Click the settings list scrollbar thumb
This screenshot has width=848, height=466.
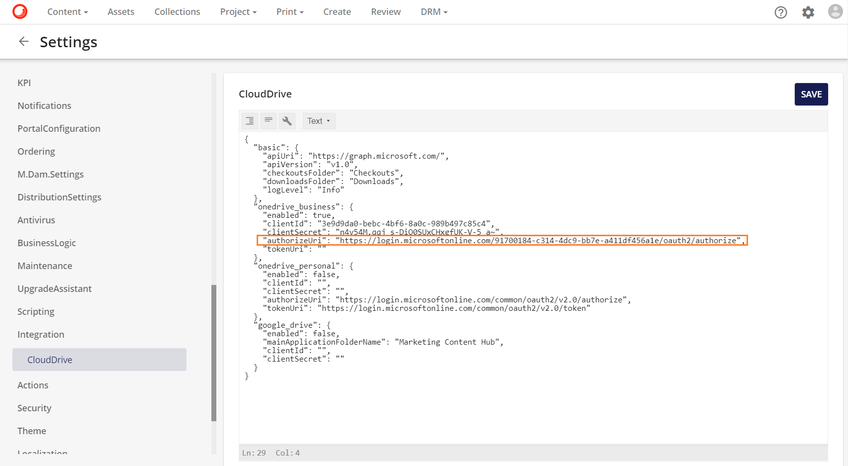click(x=214, y=353)
